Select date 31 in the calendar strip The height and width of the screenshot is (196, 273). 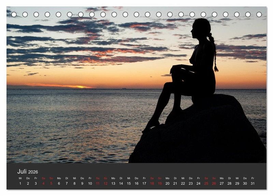[253, 183]
